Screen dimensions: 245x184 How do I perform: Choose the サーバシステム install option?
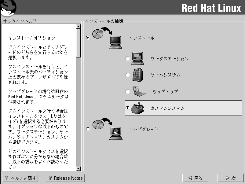tap(128, 75)
